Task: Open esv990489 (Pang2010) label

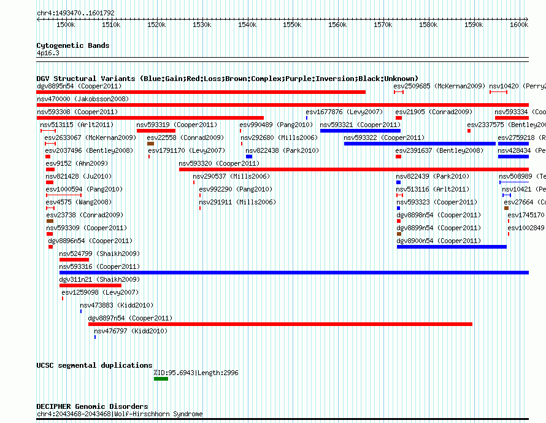Action: pyautogui.click(x=276, y=125)
